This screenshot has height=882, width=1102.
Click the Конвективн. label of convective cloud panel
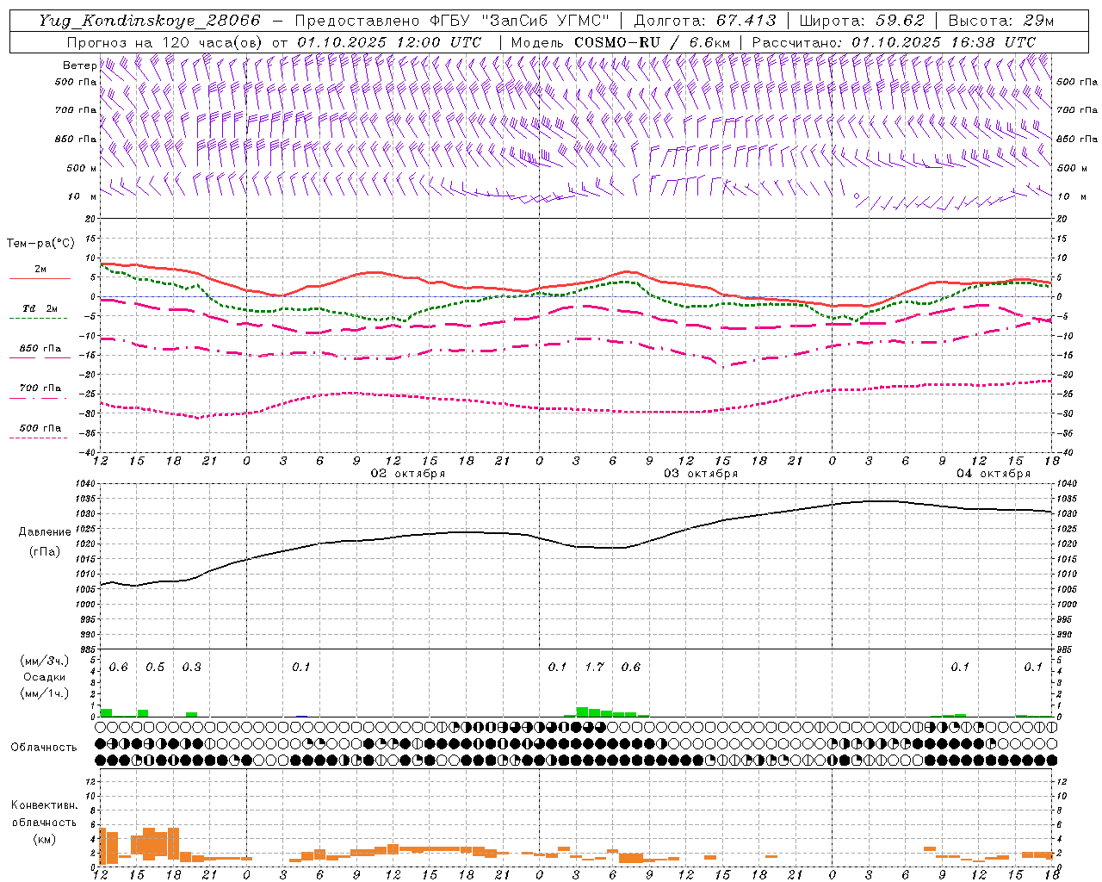pyautogui.click(x=44, y=805)
